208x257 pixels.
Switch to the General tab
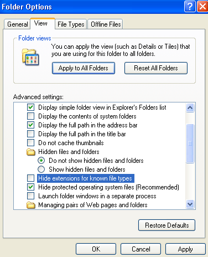point(17,24)
